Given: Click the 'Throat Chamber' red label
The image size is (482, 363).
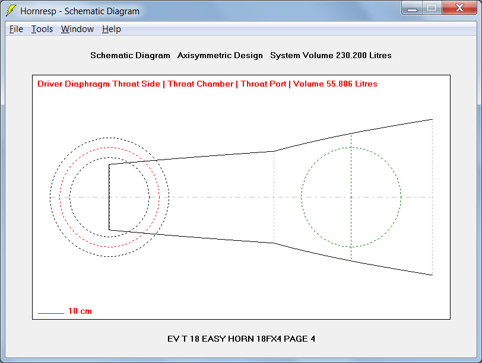Looking at the screenshot, I should [201, 84].
